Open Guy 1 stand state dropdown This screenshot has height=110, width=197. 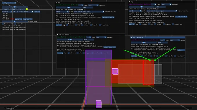click(62, 11)
